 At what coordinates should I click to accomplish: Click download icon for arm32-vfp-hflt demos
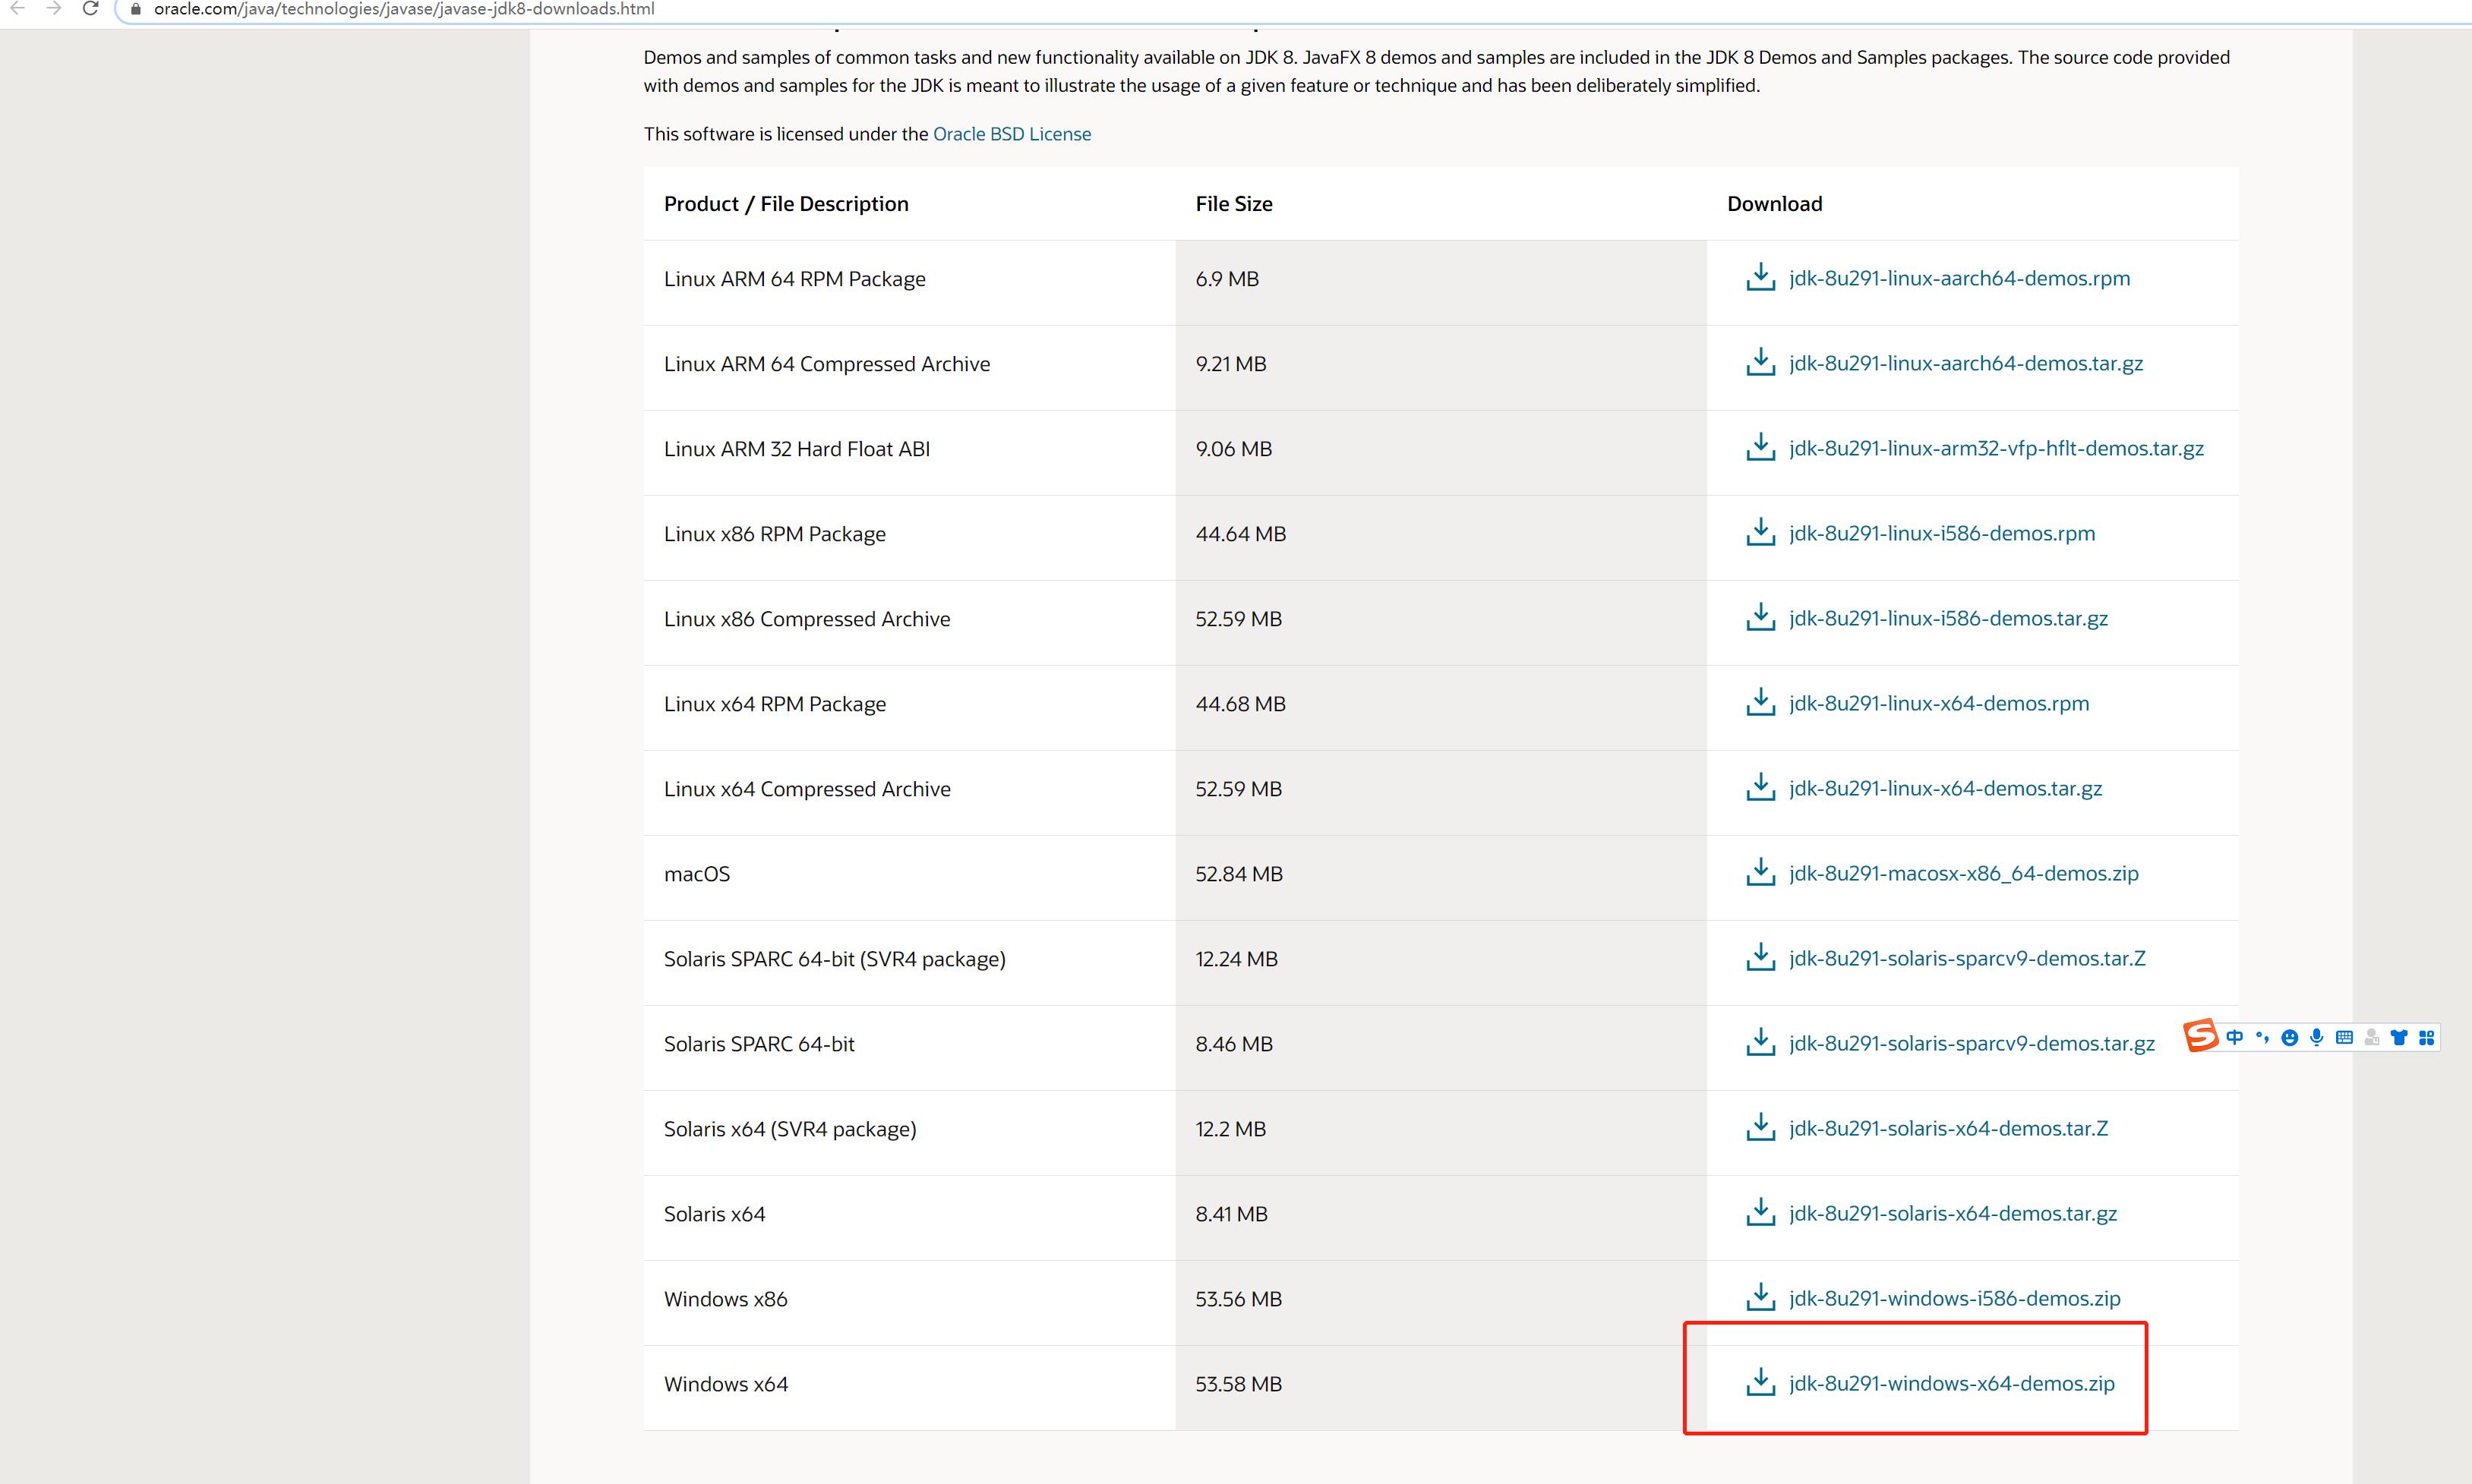(1760, 448)
